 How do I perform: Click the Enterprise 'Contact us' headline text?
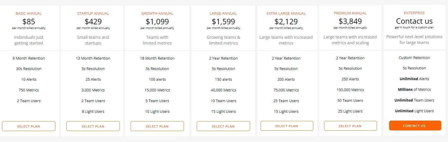414,21
